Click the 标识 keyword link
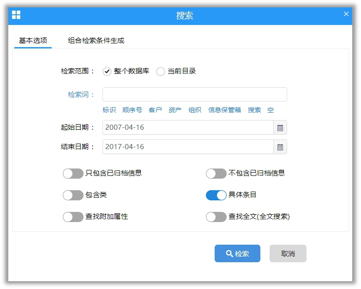This screenshot has height=289, width=361. pyautogui.click(x=109, y=110)
